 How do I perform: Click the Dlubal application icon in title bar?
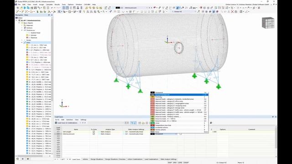pyautogui.click(x=16, y=1)
